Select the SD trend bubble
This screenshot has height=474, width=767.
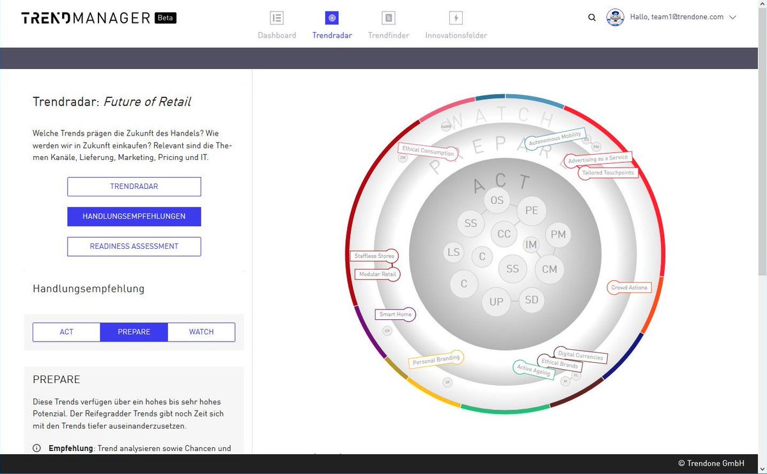[x=532, y=299]
